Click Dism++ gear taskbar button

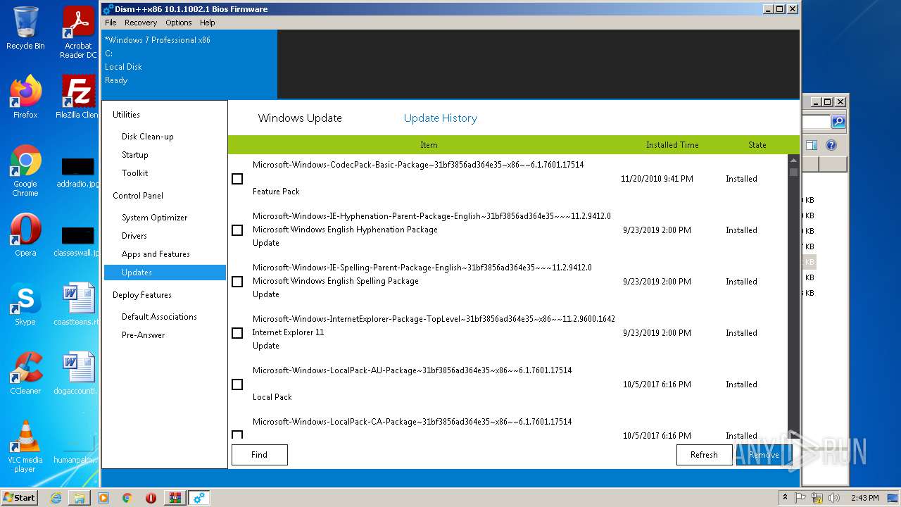coord(199,498)
